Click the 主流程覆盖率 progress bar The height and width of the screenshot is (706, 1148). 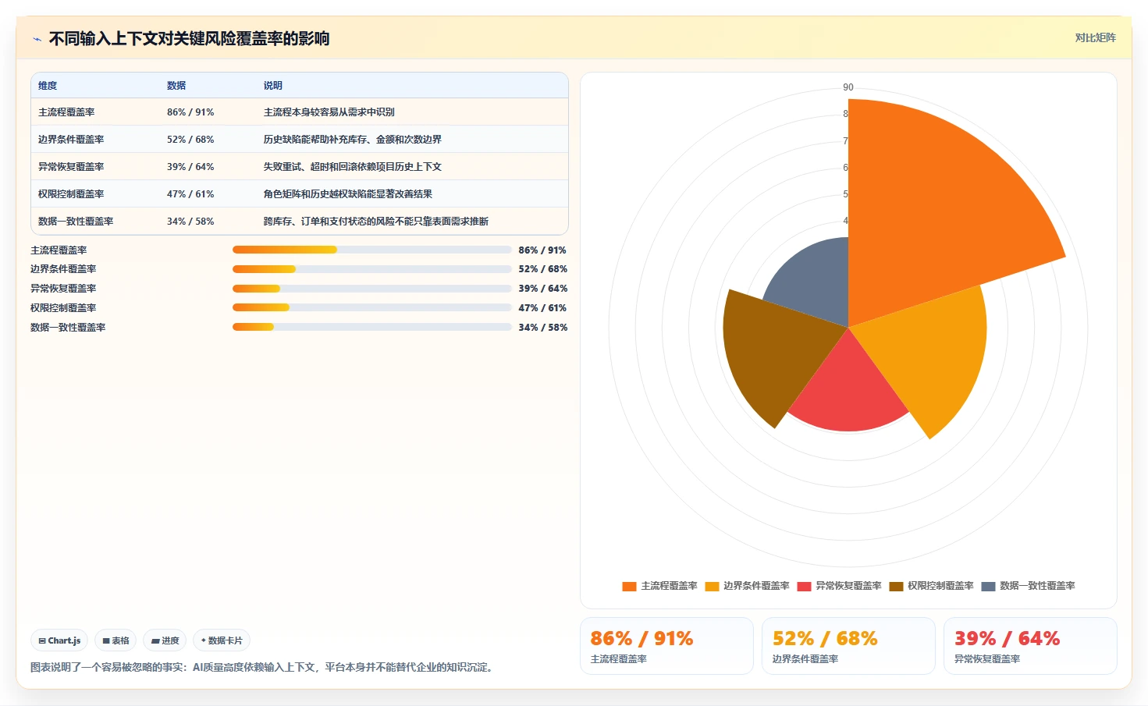[x=371, y=250]
